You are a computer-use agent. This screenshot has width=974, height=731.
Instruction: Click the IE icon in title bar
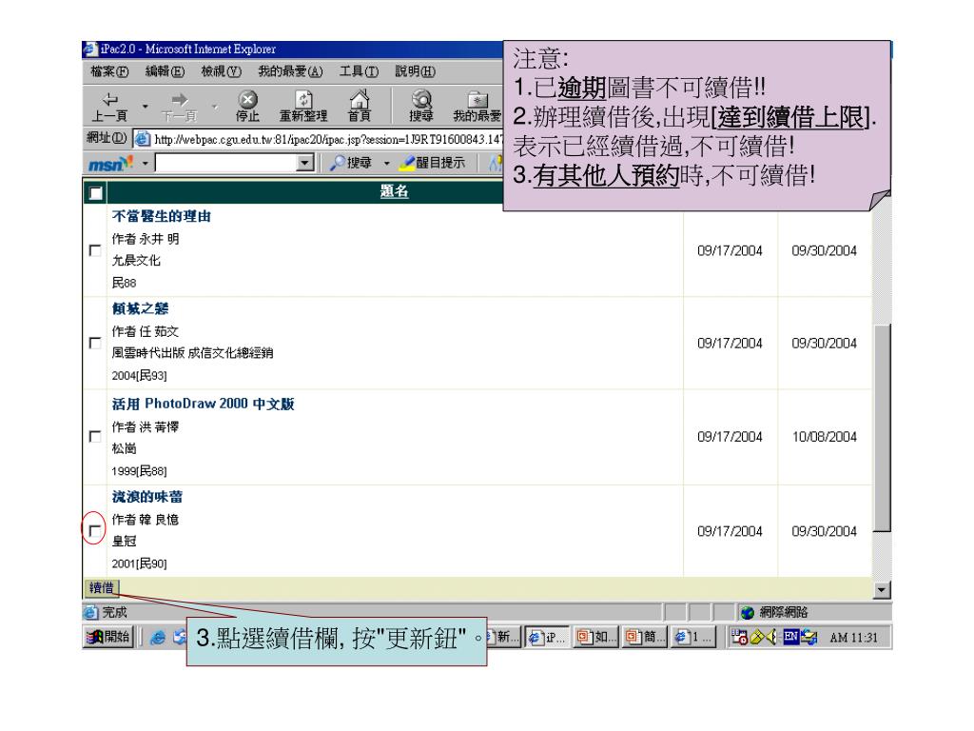90,49
